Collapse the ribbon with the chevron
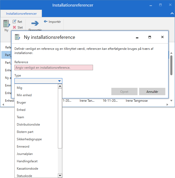Viewport: 175px width, 178px height. [x=172, y=13]
